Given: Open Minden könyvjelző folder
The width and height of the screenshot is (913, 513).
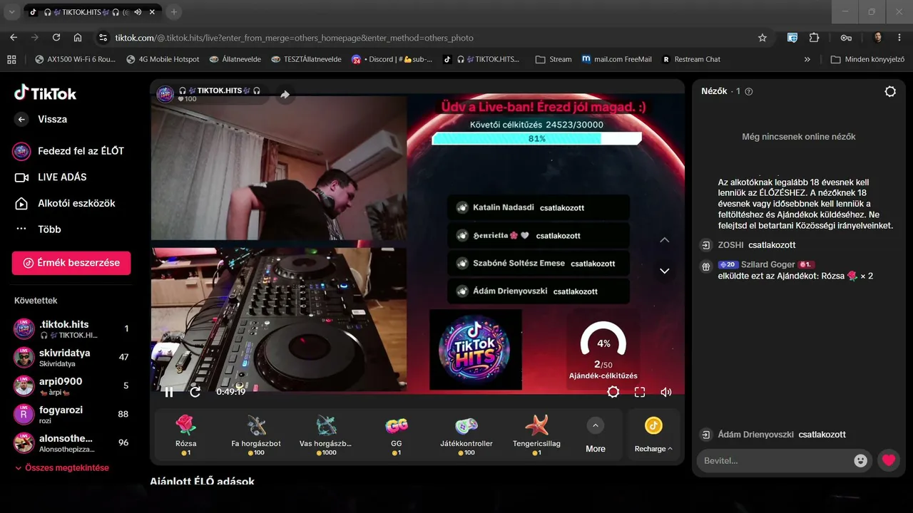Looking at the screenshot, I should (x=866, y=59).
